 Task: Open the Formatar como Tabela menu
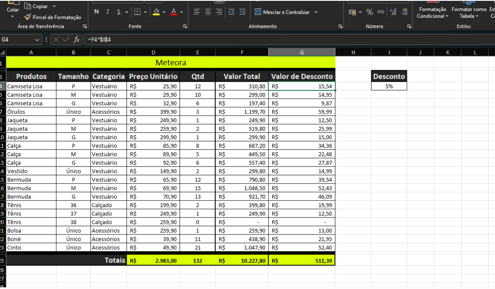click(468, 13)
